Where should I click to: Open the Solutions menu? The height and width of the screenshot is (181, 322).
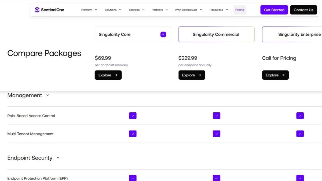click(x=113, y=10)
